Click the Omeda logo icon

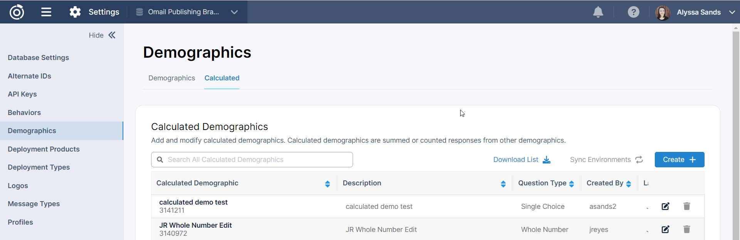pyautogui.click(x=17, y=12)
